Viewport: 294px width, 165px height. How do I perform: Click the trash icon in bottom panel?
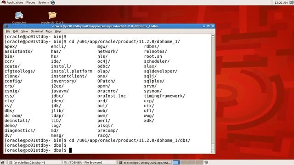[206, 163]
